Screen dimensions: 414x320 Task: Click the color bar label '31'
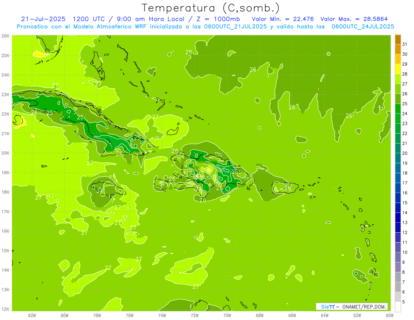coord(405,44)
